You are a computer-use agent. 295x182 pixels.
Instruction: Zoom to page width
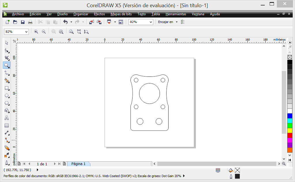pyautogui.click(x=79, y=32)
